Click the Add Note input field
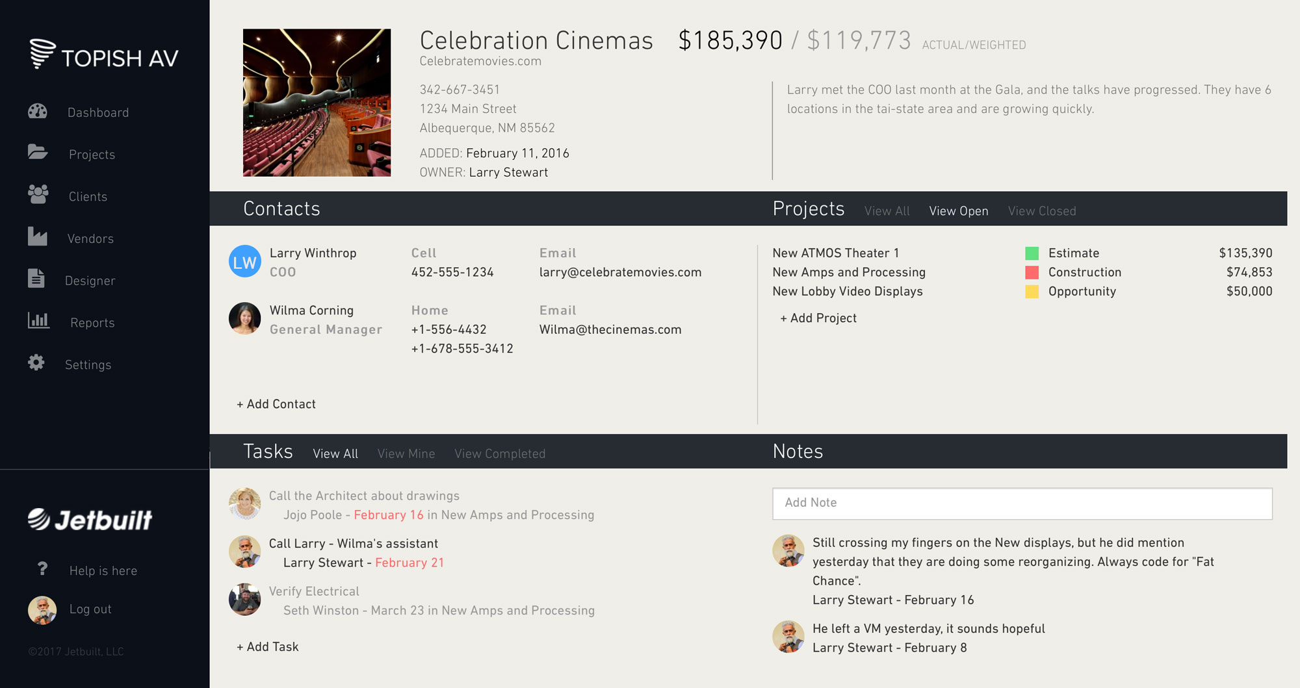 [x=1022, y=503]
